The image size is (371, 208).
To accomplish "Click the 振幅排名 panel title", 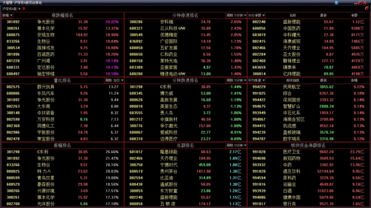I will coord(62,145).
